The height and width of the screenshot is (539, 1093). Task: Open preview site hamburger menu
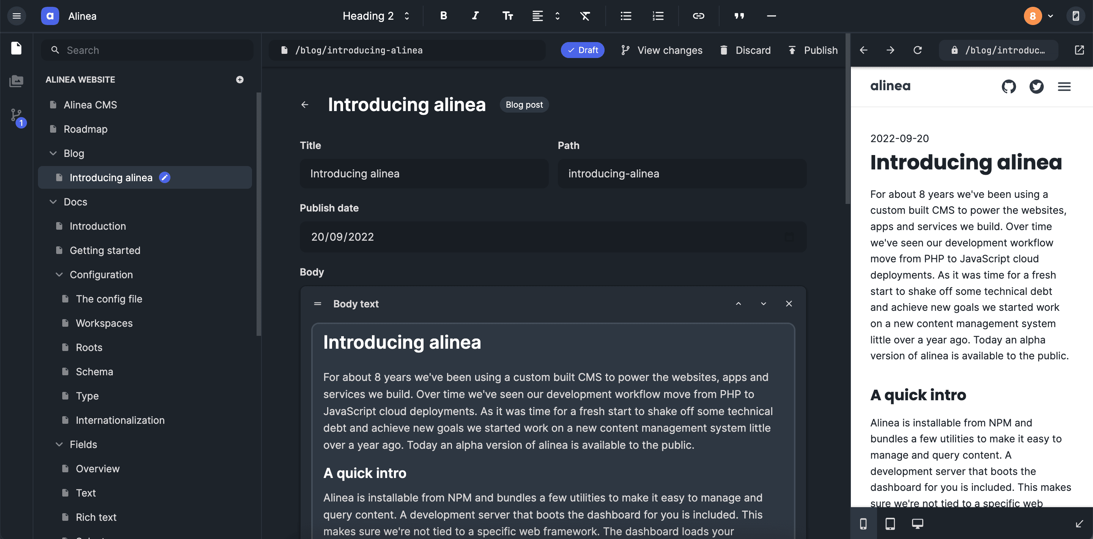point(1064,86)
